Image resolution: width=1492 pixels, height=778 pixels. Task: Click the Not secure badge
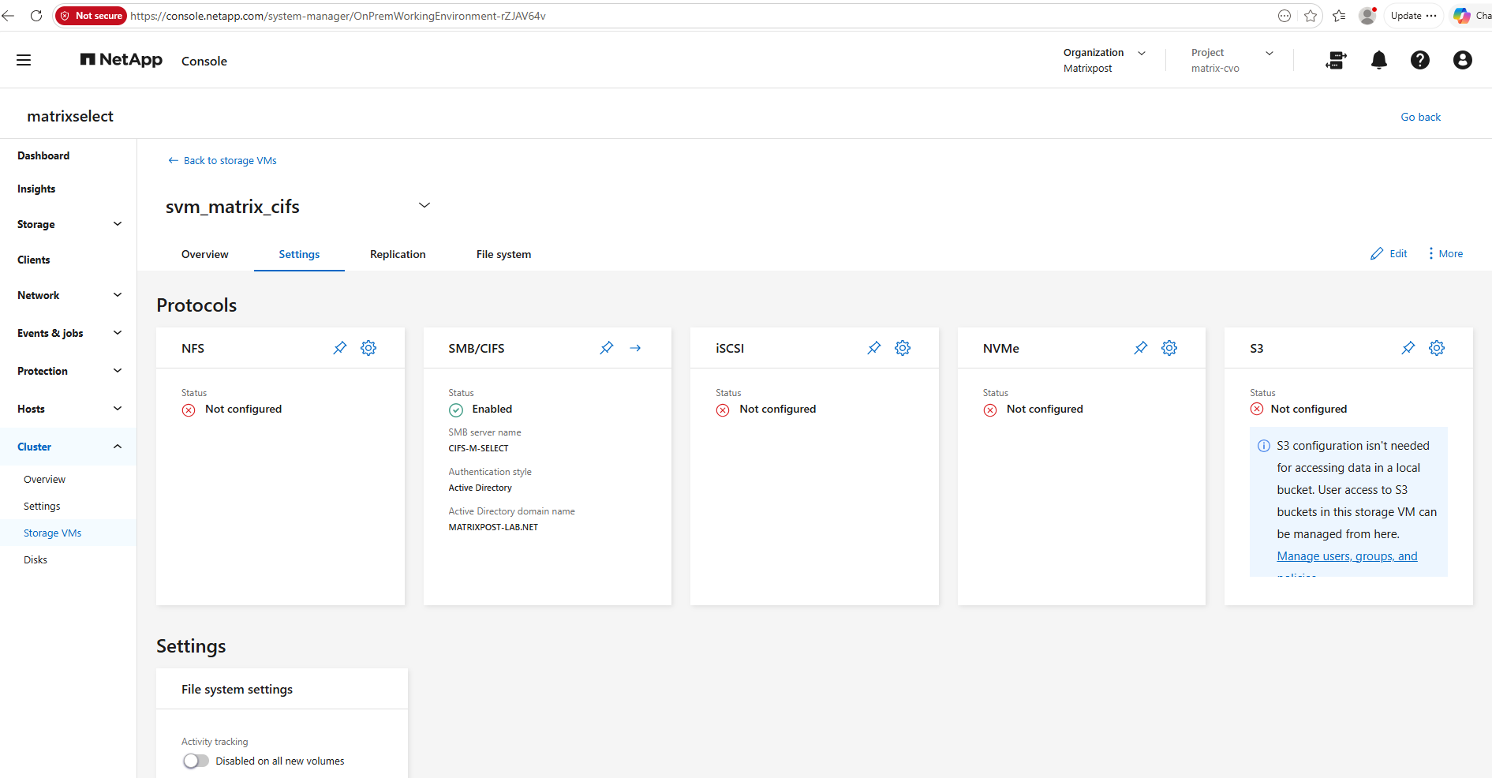(x=92, y=16)
